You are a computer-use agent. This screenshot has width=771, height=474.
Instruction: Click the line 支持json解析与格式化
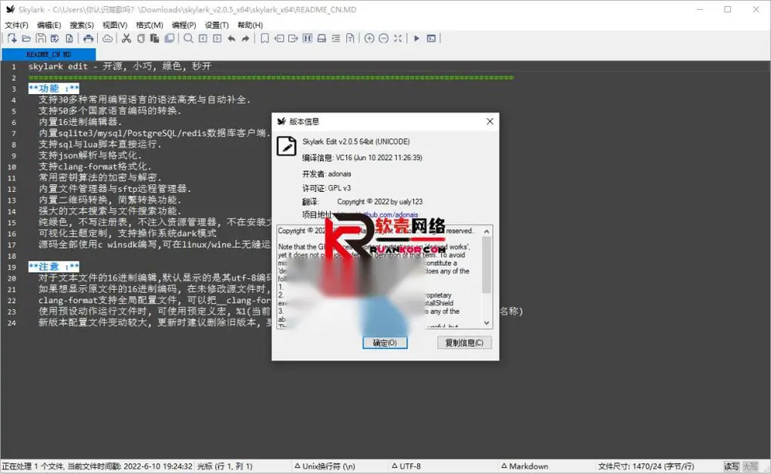(90, 156)
